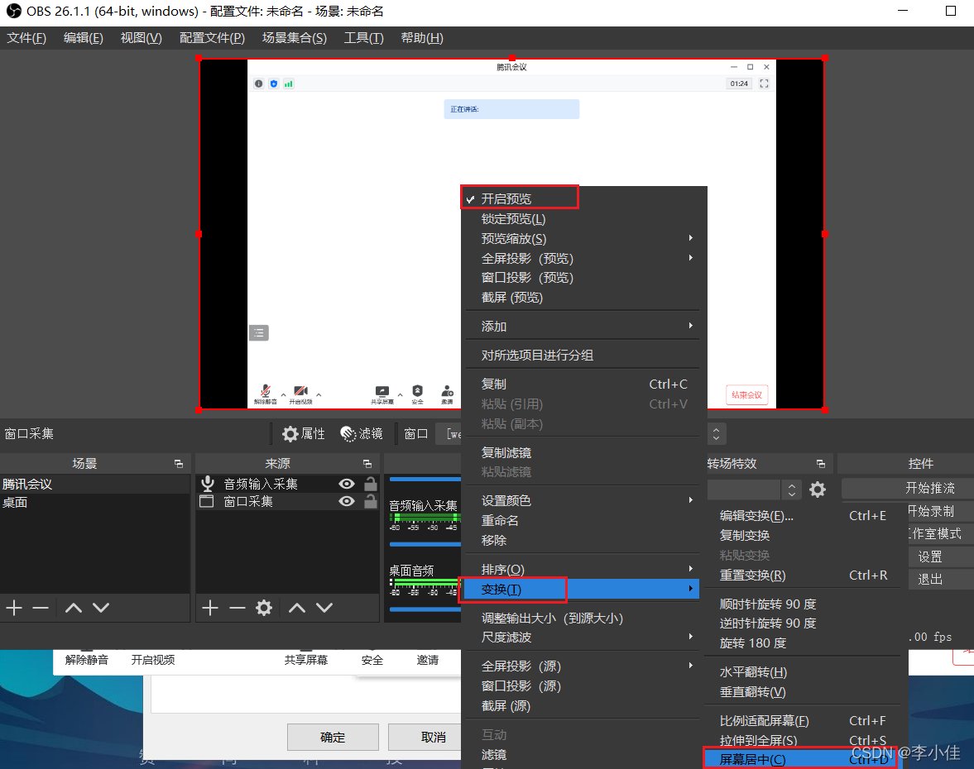
Task: Expand 全屏投影 (预览) submenu
Action: tap(584, 258)
